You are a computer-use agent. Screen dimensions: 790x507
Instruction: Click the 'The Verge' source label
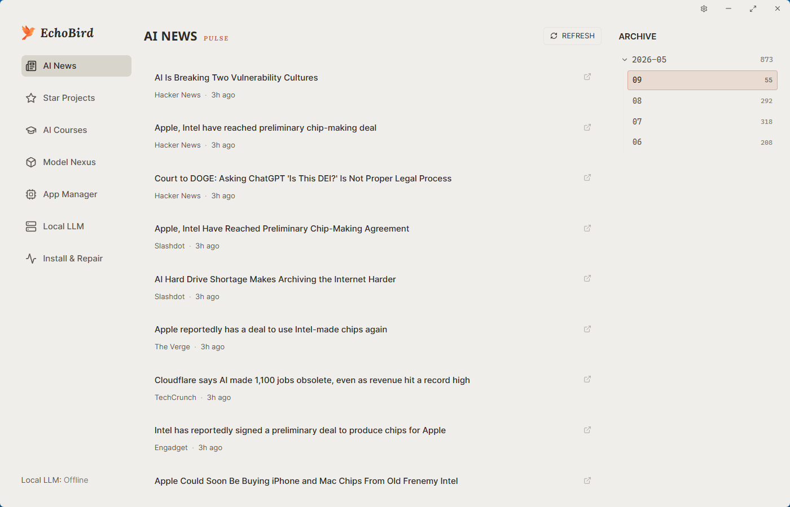coord(172,347)
